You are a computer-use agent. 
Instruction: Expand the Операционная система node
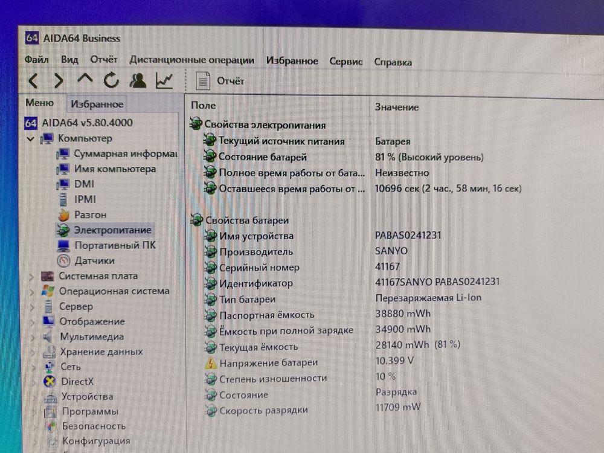pos(32,292)
